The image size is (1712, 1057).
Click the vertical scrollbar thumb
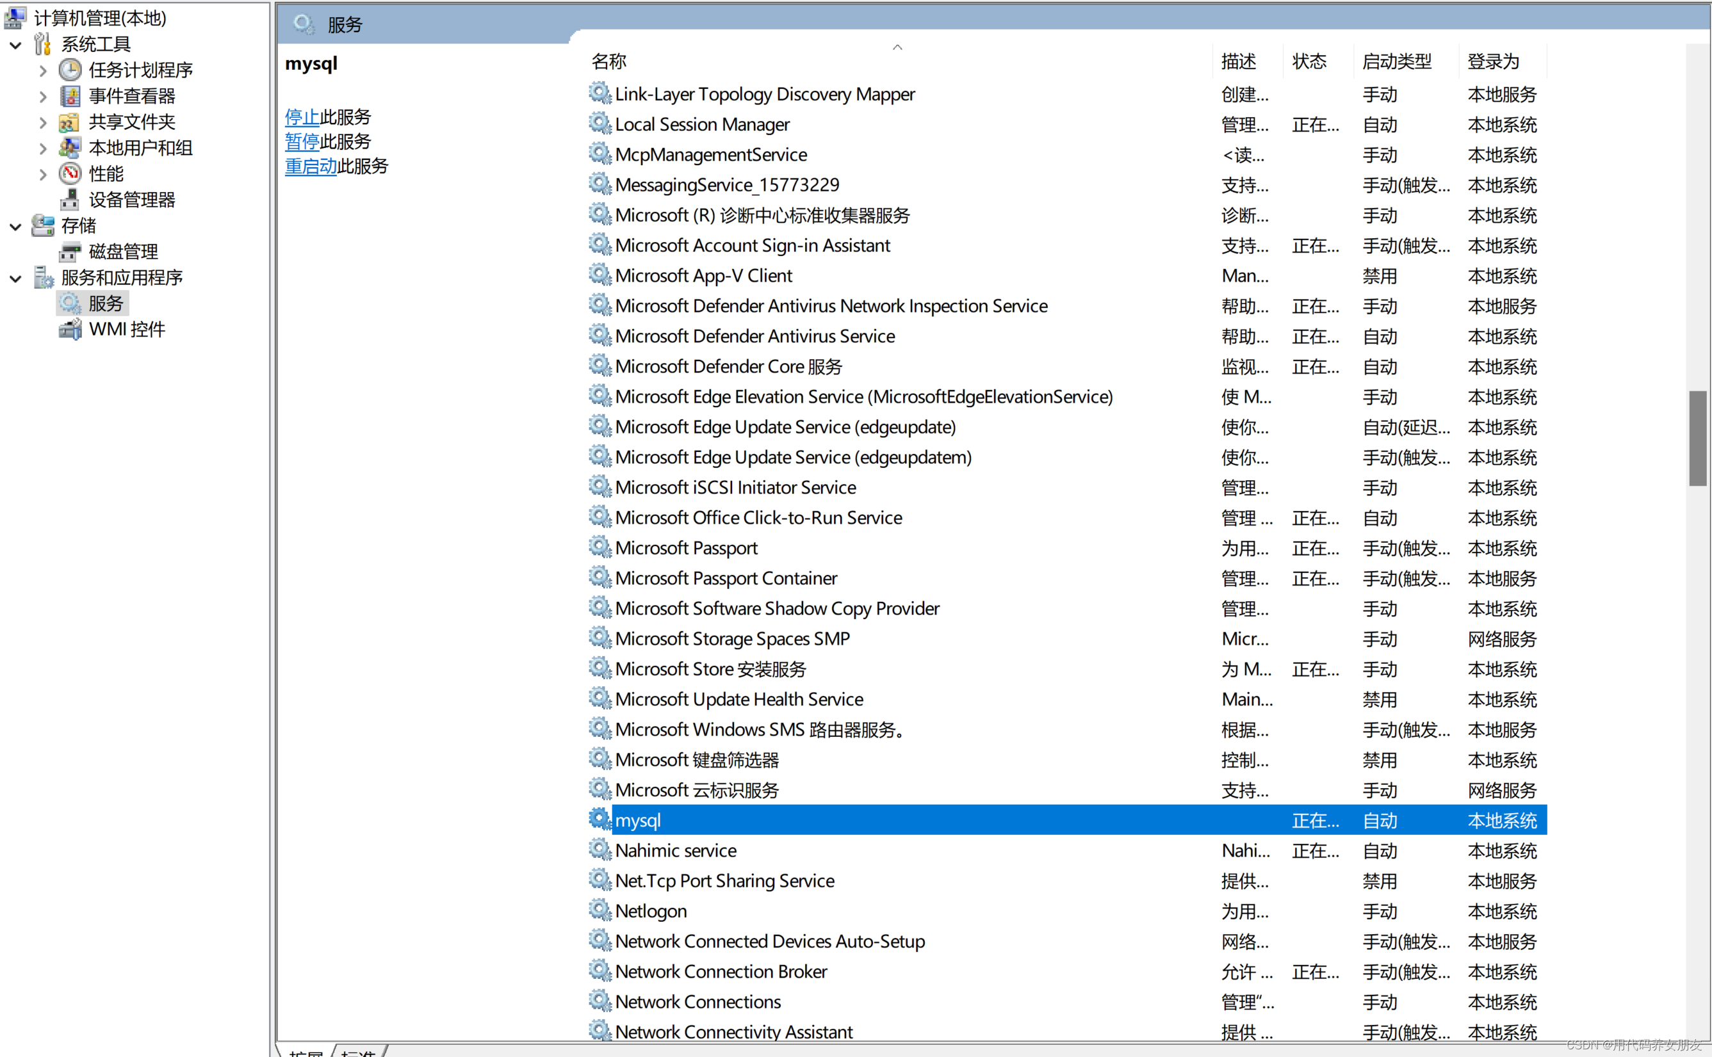[1697, 438]
